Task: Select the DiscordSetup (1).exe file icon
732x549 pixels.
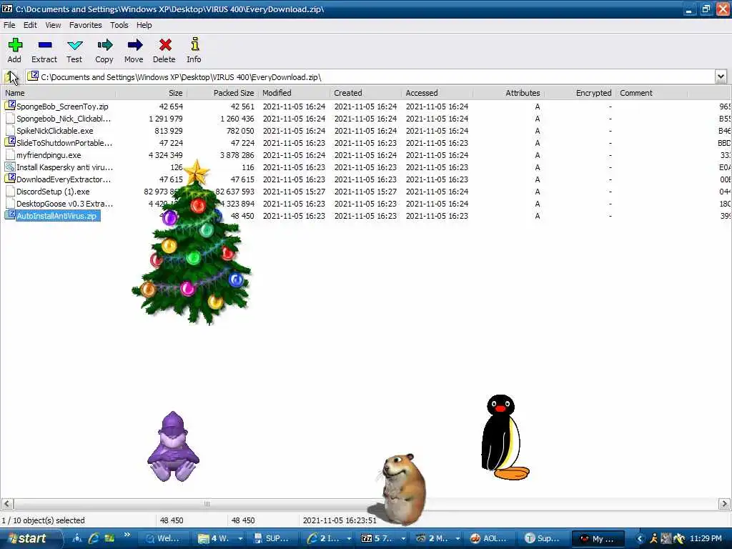Action: [10, 192]
